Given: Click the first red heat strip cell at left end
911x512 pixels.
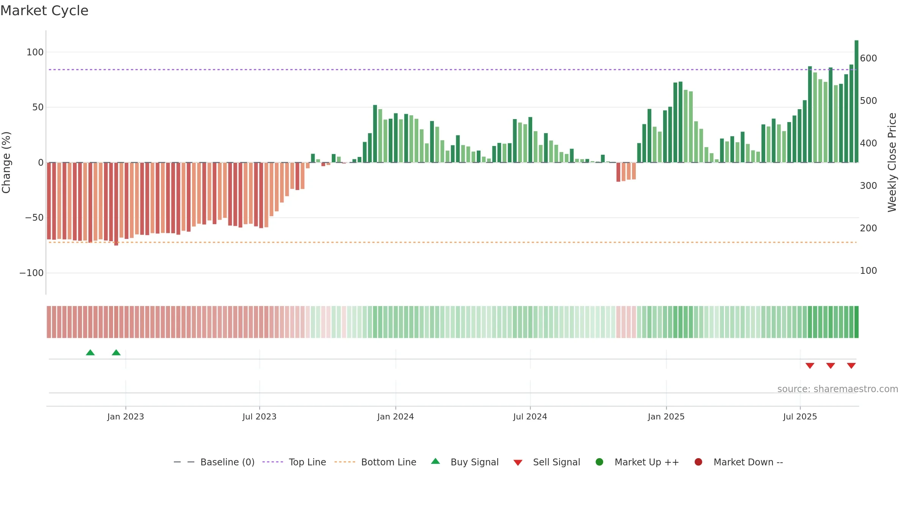Looking at the screenshot, I should (49, 322).
